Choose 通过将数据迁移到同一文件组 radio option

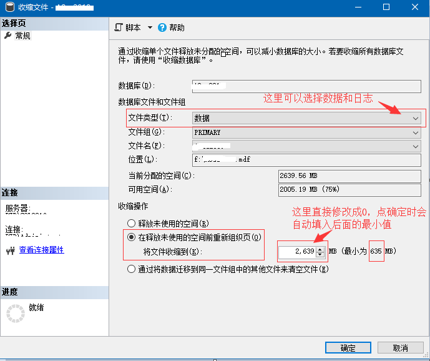131,269
